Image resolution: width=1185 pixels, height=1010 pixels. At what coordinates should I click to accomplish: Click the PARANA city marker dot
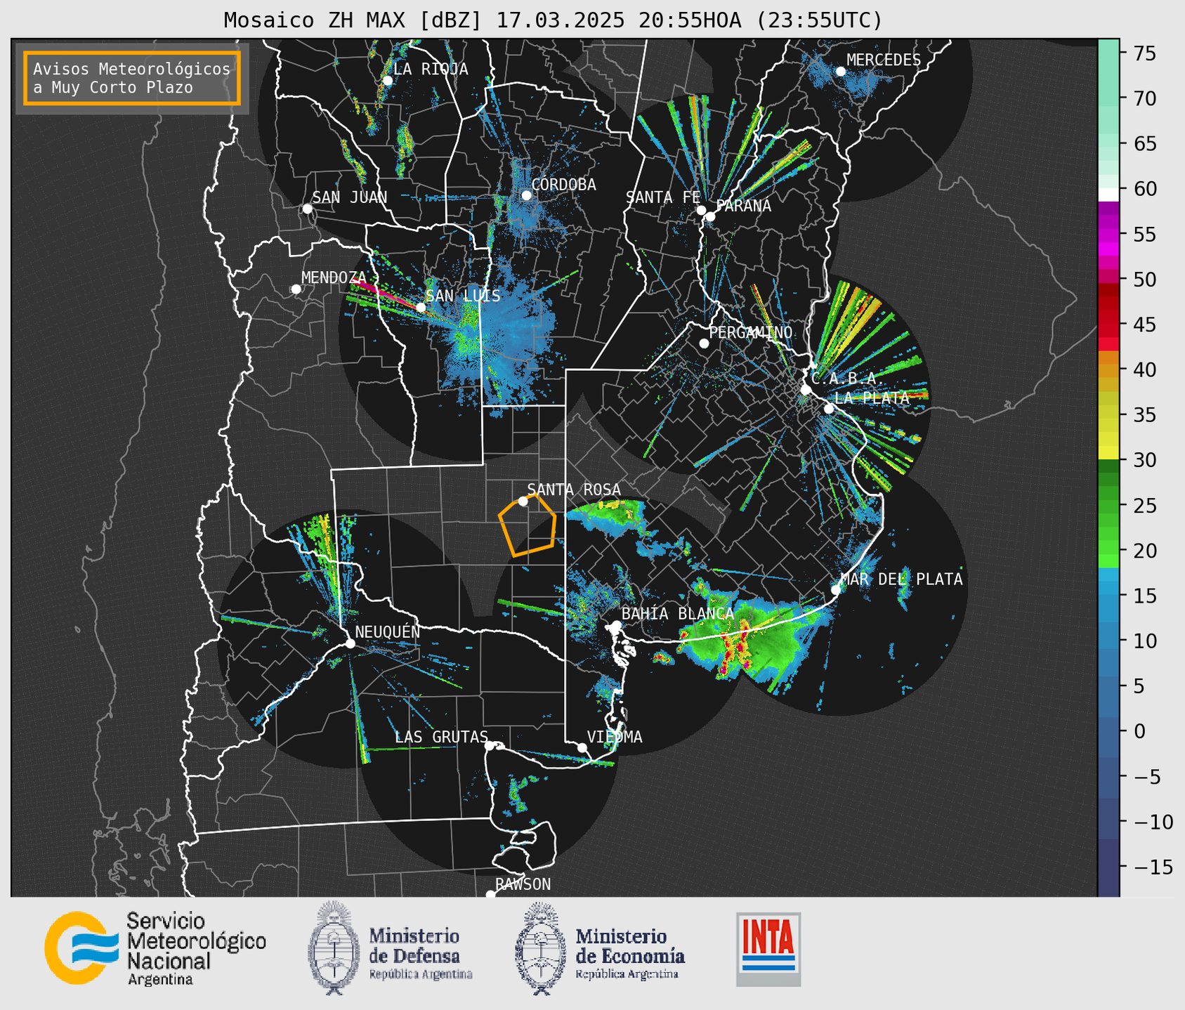pyautogui.click(x=710, y=216)
